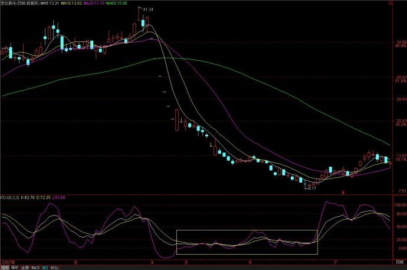The image size is (407, 270).
Task: Click month 5 marker on time axis
Action: coord(186,261)
